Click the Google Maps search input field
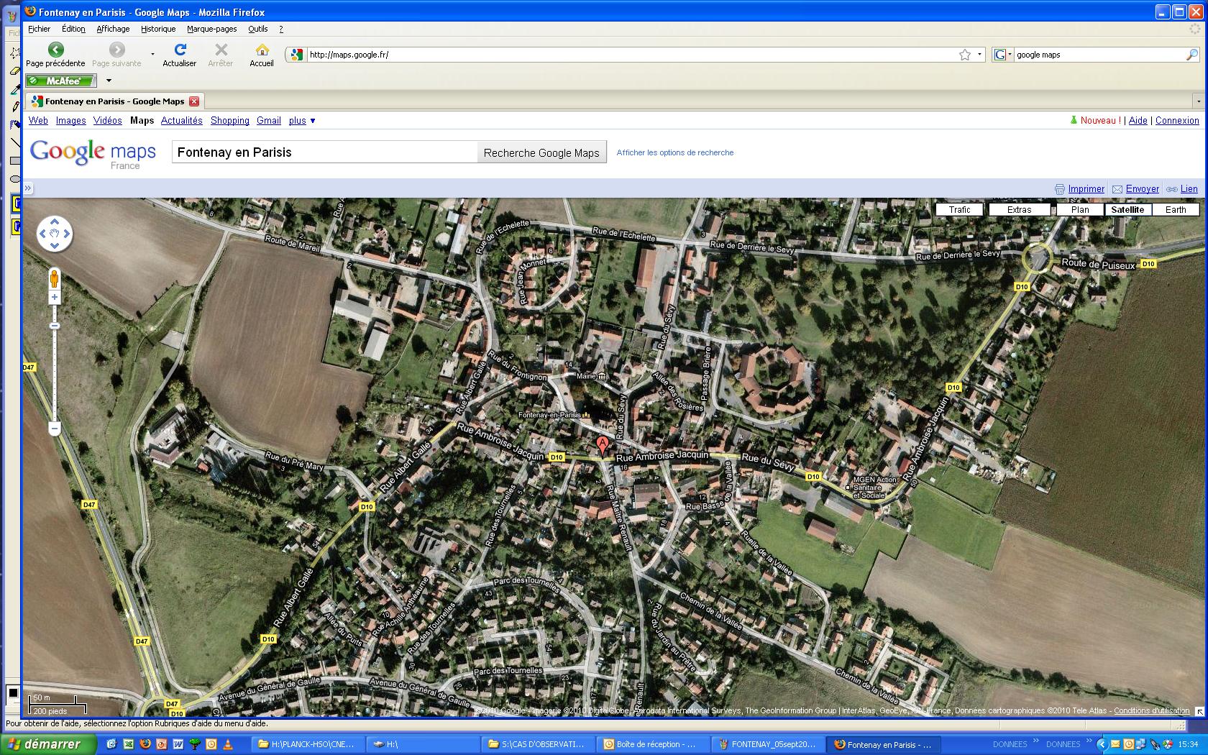 (324, 152)
